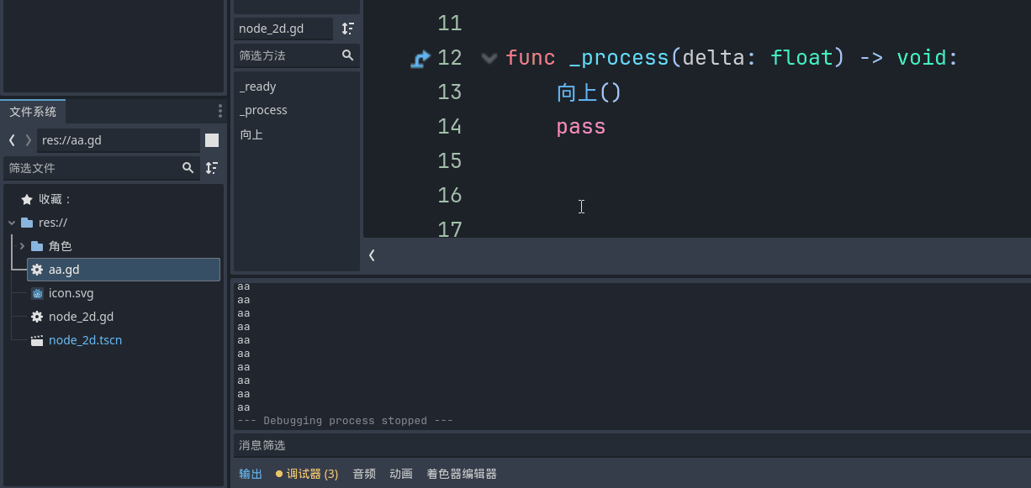Collapse the res:// root folder

click(12, 223)
